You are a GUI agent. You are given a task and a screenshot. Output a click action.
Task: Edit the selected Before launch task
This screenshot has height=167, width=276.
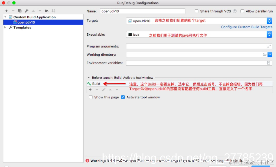(x=104, y=90)
